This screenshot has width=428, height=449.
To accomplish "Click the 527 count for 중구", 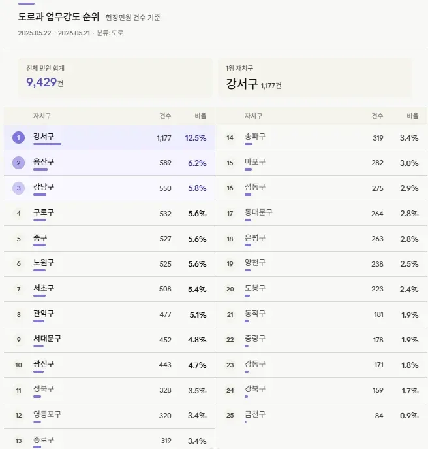I will point(165,239).
